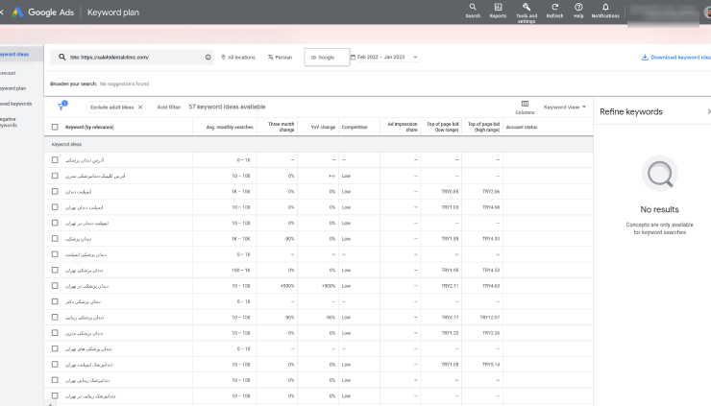Open Saved keywords in the sidebar
The image size is (711, 406).
(16, 104)
